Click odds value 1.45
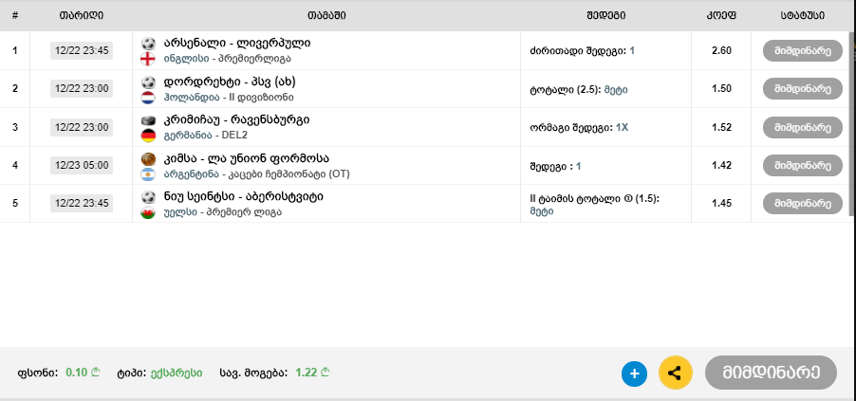856x401 pixels. (x=721, y=204)
